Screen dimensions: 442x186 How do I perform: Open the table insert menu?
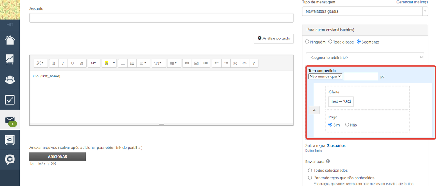[x=174, y=63]
